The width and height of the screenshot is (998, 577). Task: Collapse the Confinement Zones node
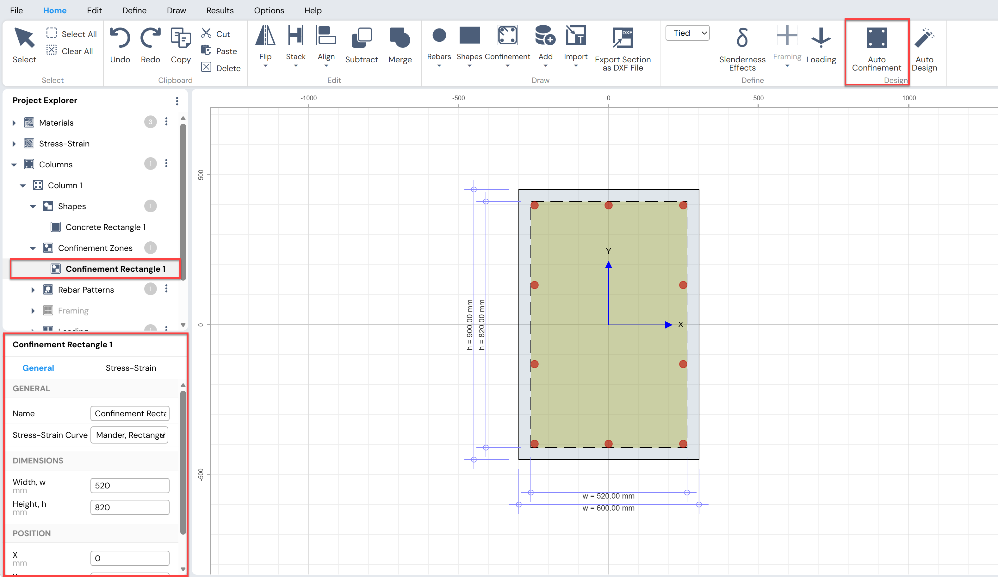tap(33, 248)
